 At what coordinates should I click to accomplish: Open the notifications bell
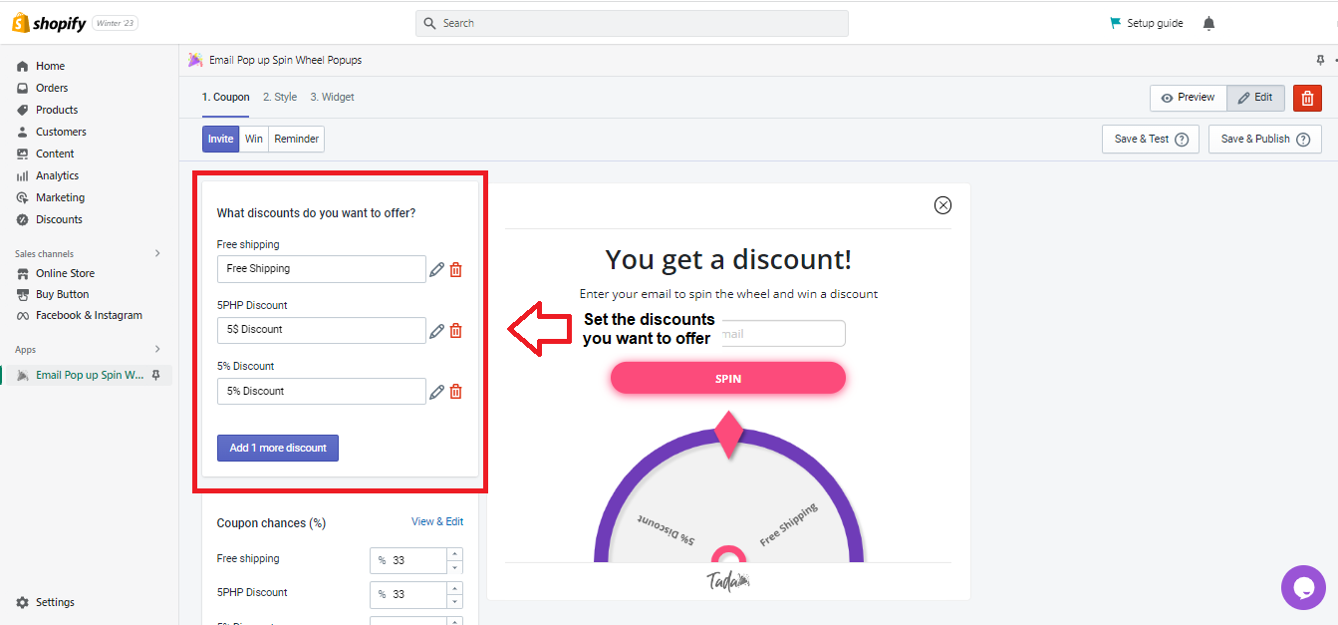point(1208,23)
